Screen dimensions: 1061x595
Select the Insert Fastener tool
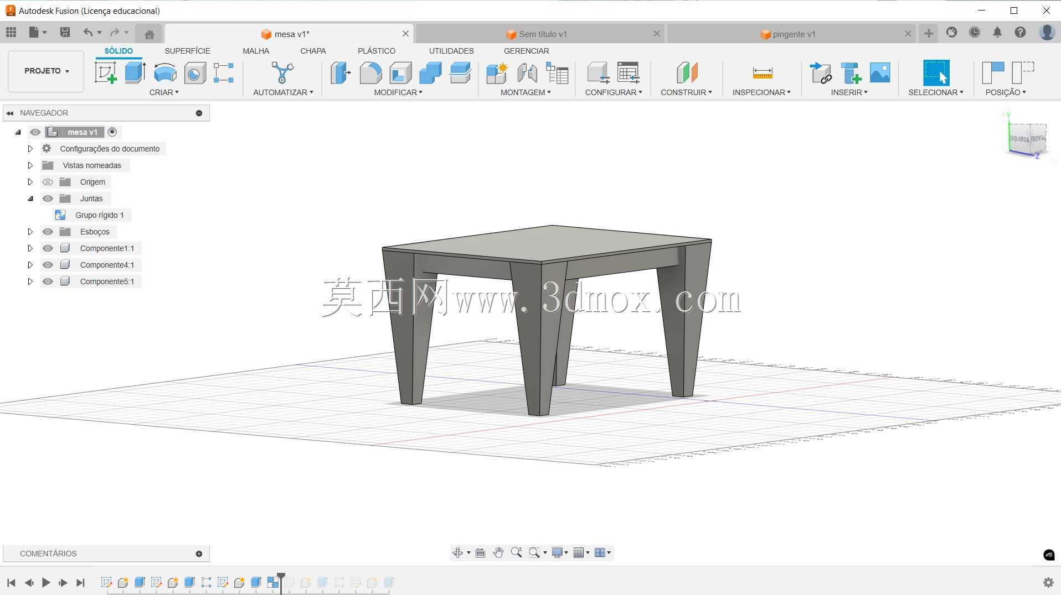851,72
